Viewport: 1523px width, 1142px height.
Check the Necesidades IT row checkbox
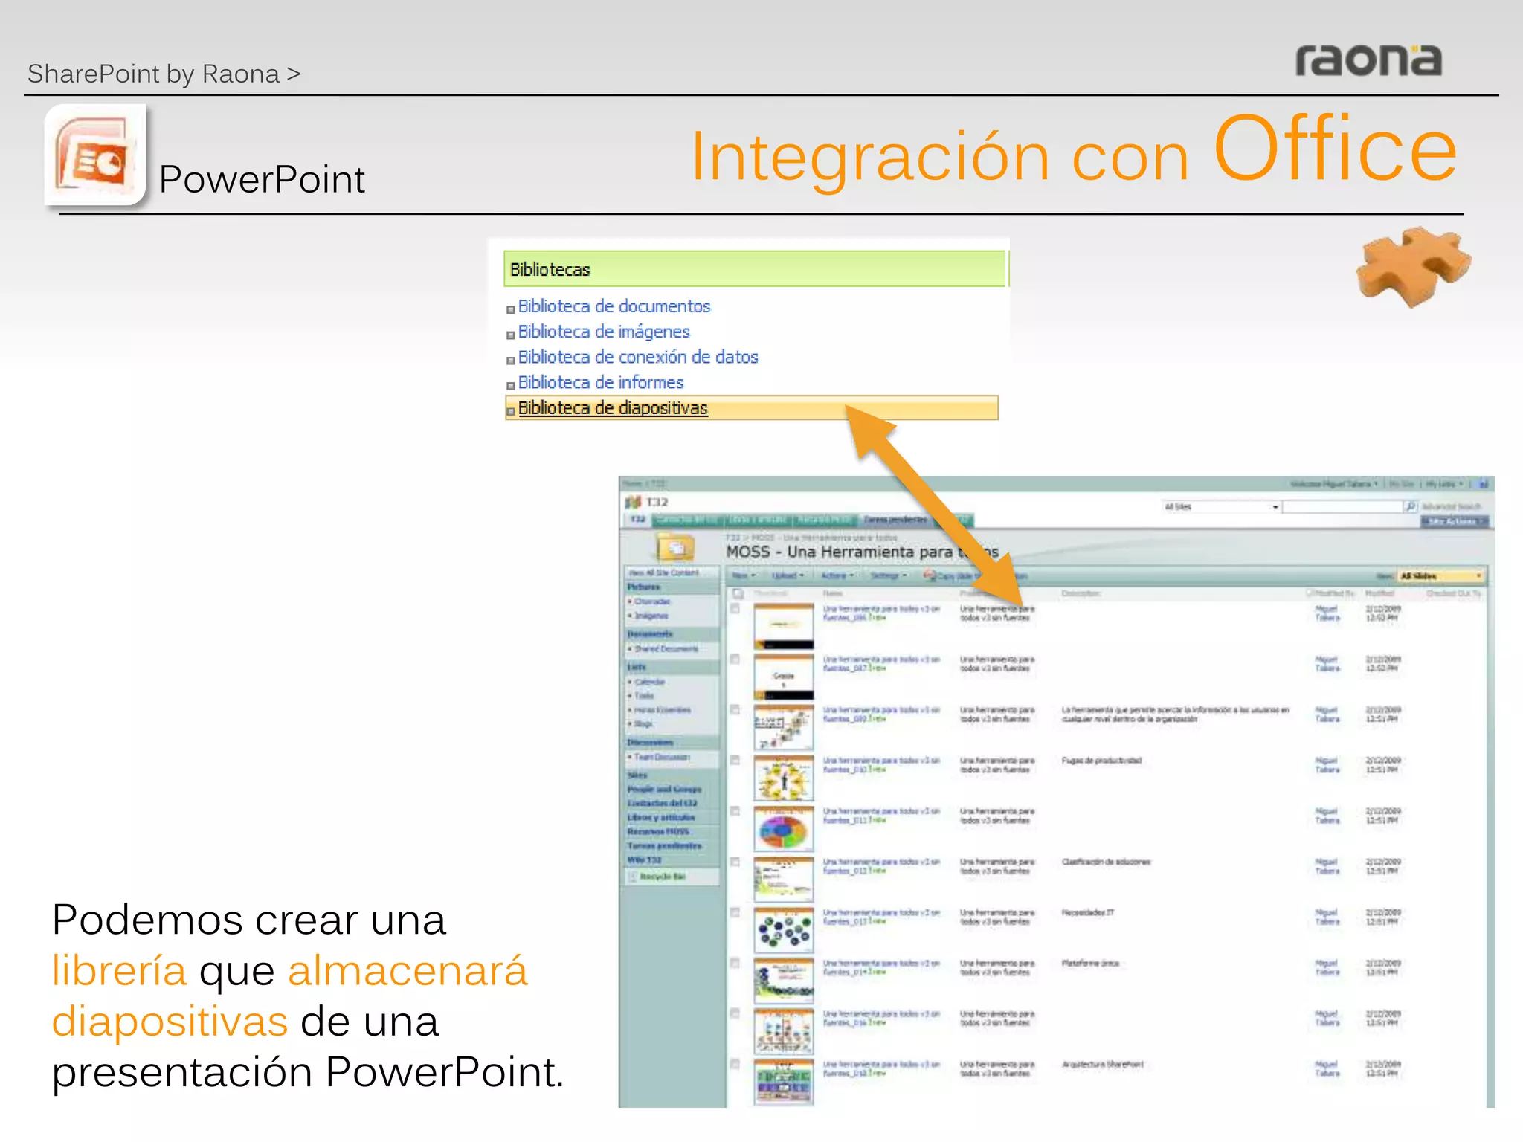click(x=735, y=912)
